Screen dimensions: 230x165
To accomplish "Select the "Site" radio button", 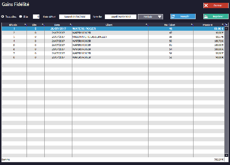I will [20, 17].
